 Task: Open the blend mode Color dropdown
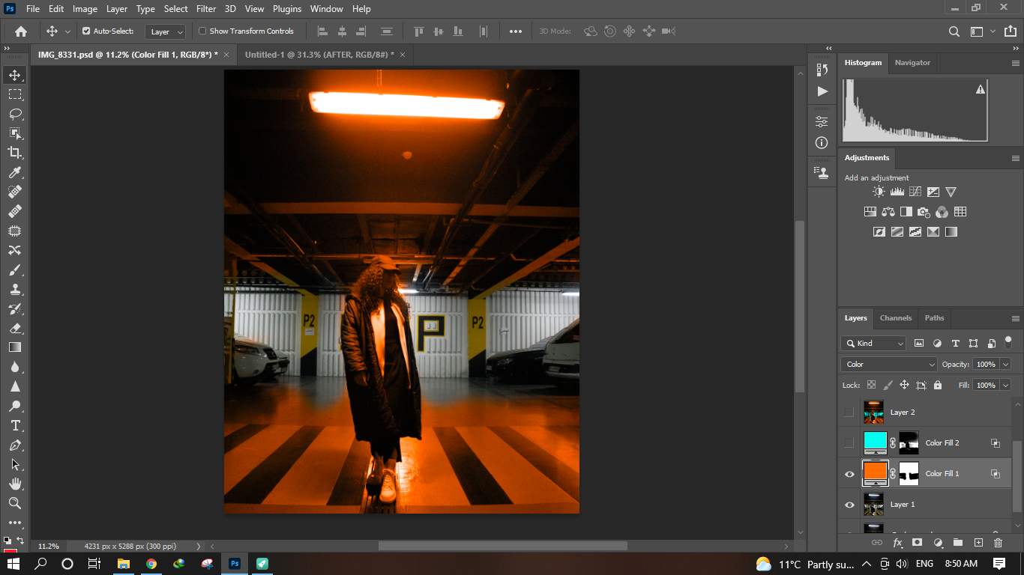pyautogui.click(x=889, y=364)
